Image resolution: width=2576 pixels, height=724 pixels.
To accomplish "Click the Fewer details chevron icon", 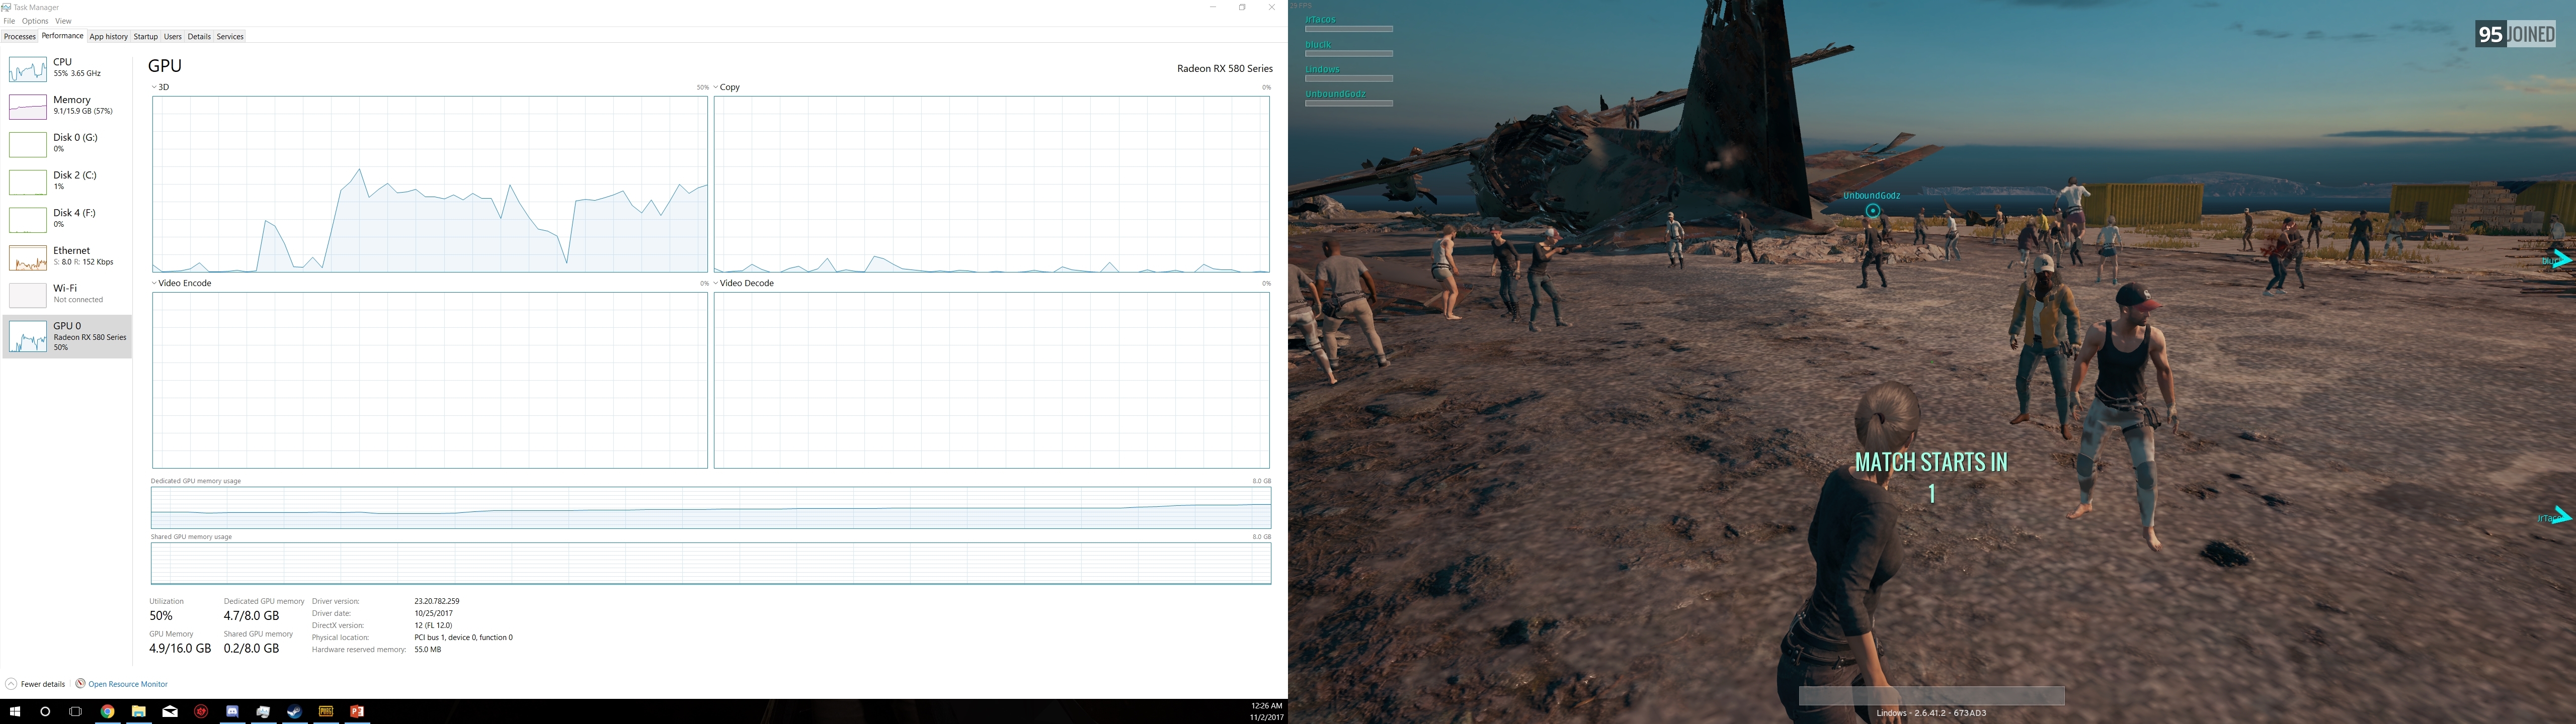I will [x=11, y=684].
